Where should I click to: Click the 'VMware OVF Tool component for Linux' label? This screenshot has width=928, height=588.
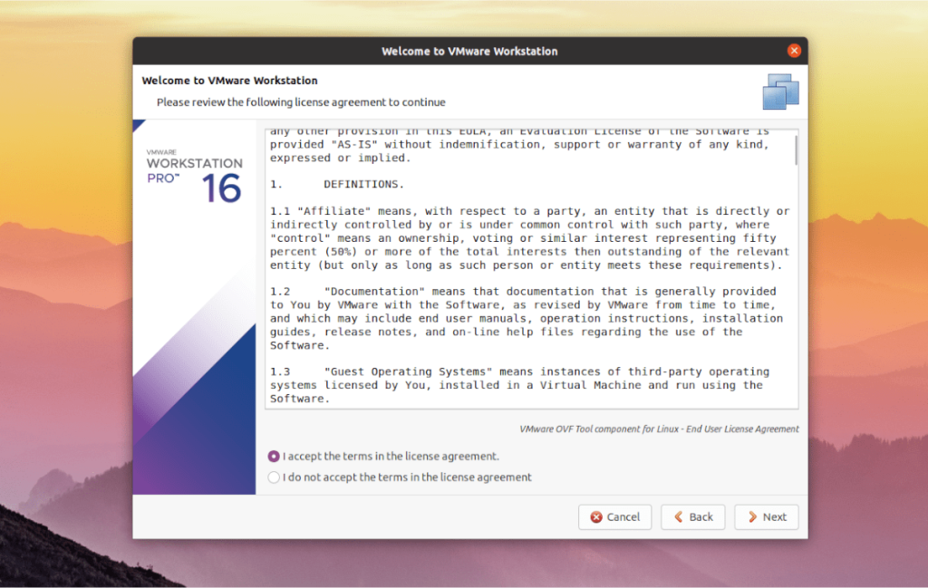pos(659,429)
